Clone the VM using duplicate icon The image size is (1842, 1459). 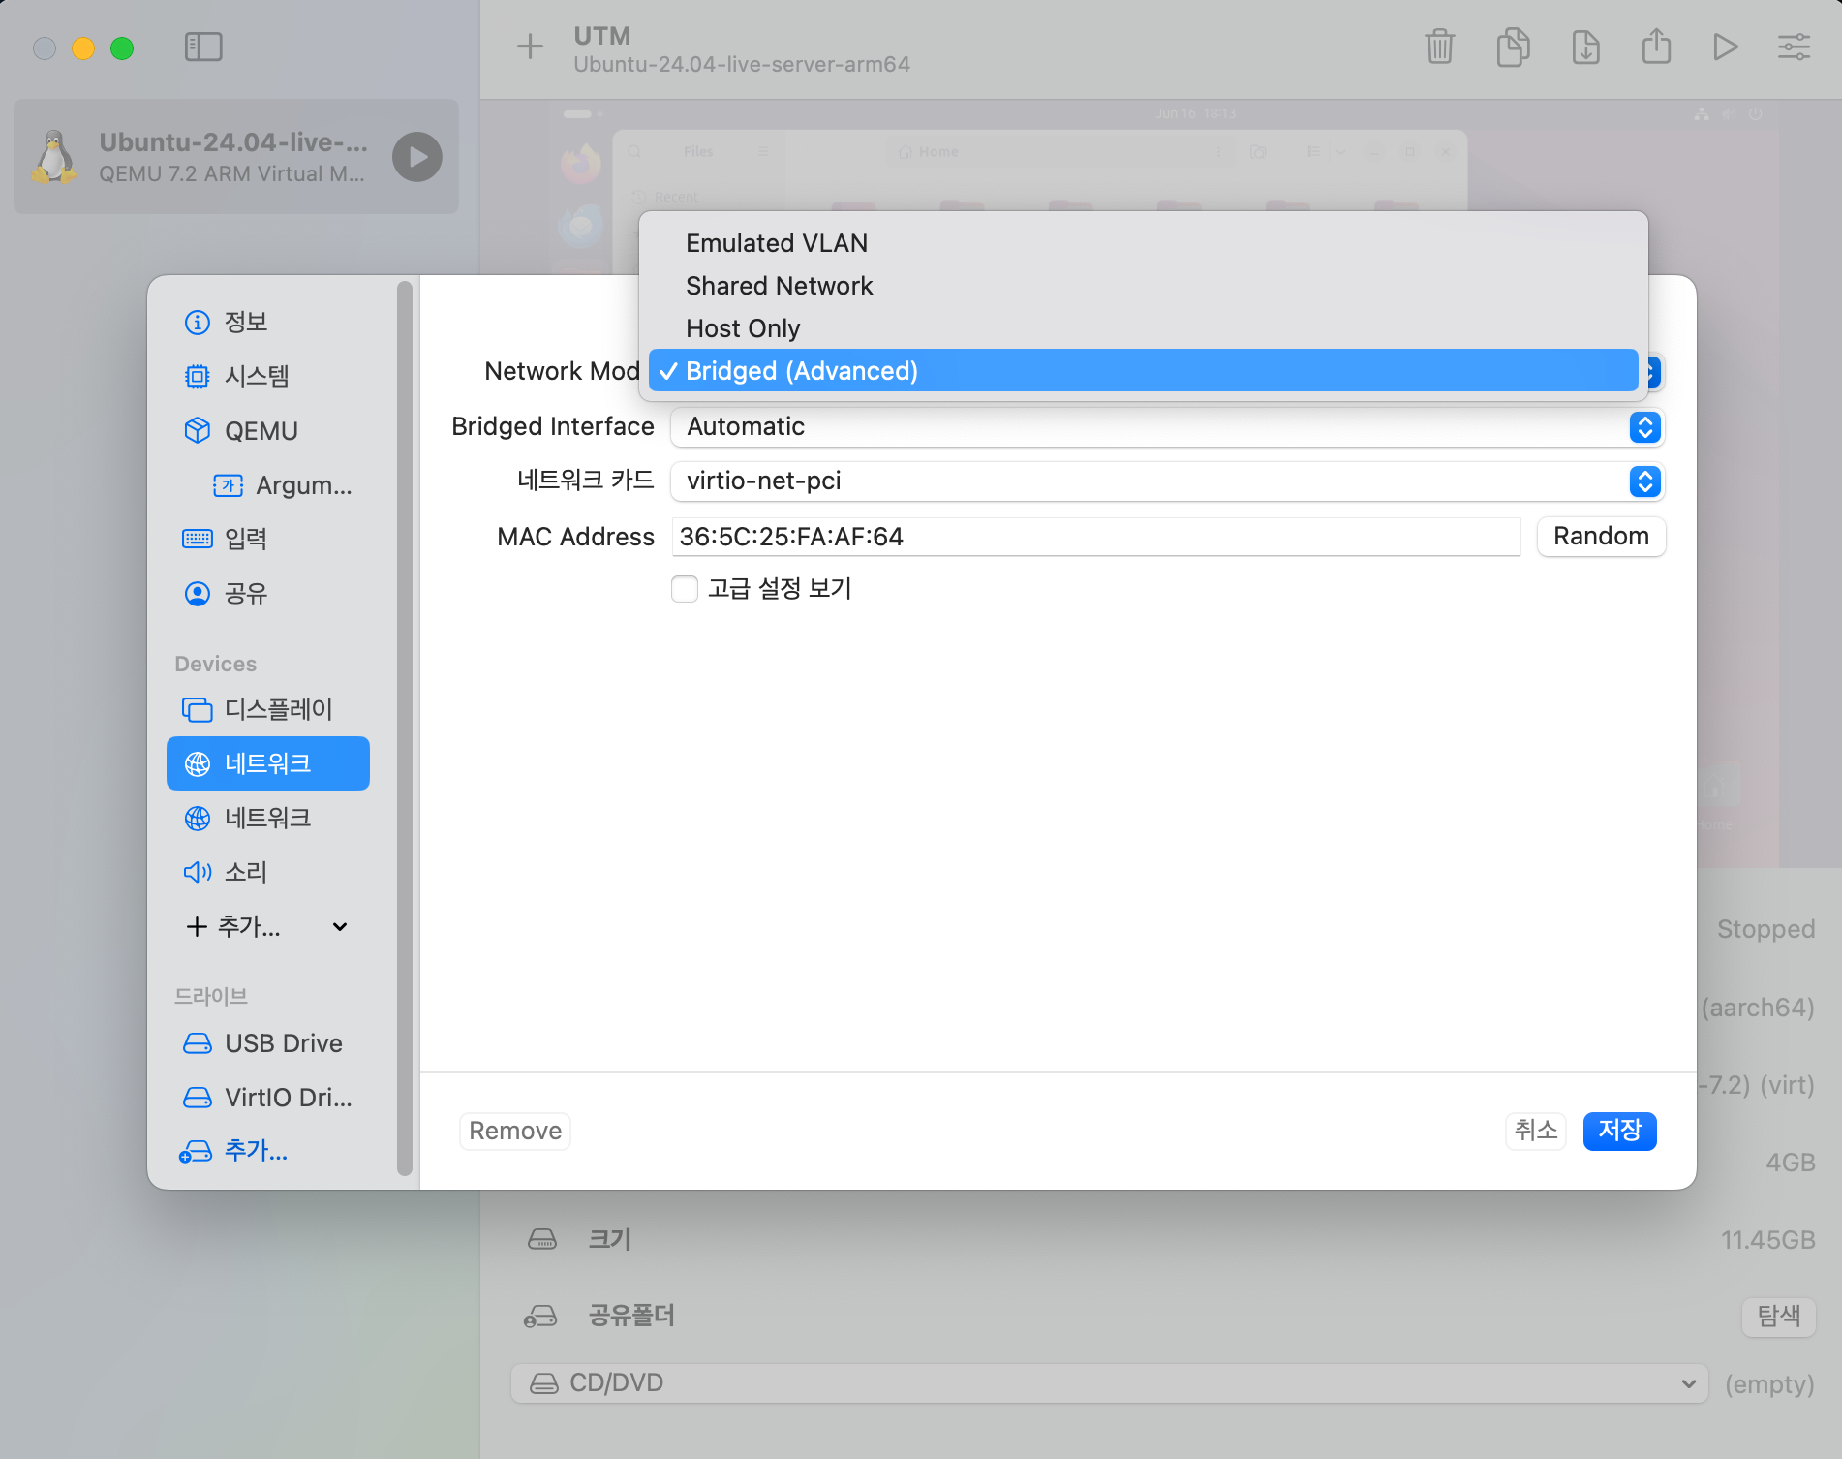1513,47
